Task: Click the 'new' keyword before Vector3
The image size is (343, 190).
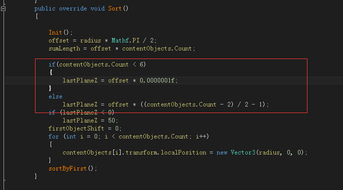Action: (222, 152)
